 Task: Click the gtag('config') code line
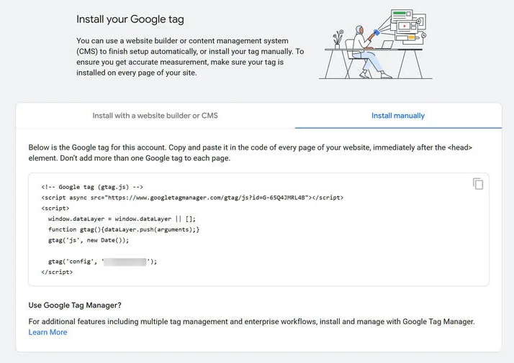pyautogui.click(x=103, y=261)
